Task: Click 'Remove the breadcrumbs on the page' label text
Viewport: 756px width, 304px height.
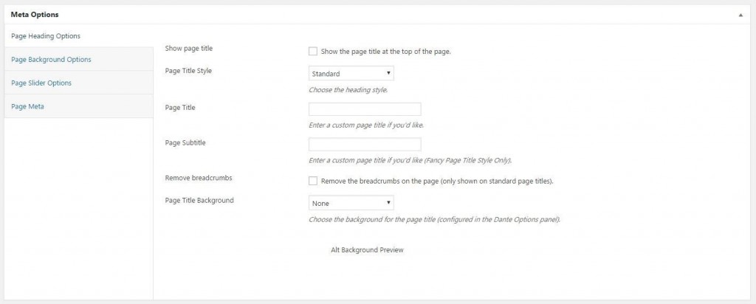Action: pyautogui.click(x=437, y=181)
